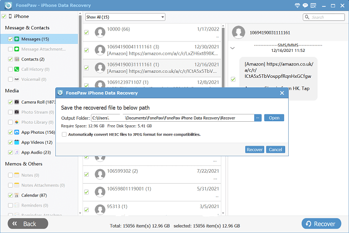This screenshot has height=233, width=349.
Task: Click the Voicemail icon in sidebar
Action: pos(16,79)
